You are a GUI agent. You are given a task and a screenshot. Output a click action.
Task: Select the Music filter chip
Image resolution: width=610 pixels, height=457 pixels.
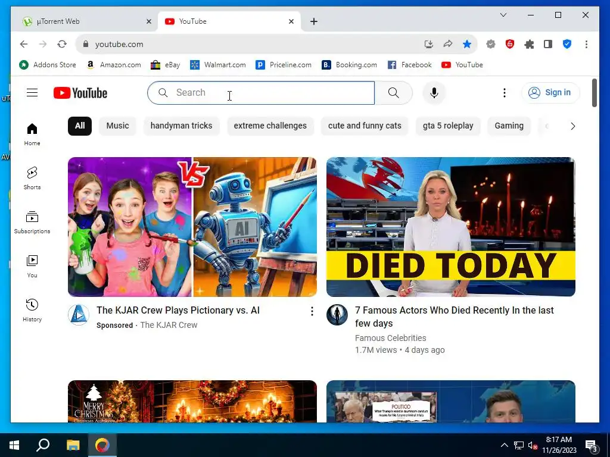tap(117, 126)
